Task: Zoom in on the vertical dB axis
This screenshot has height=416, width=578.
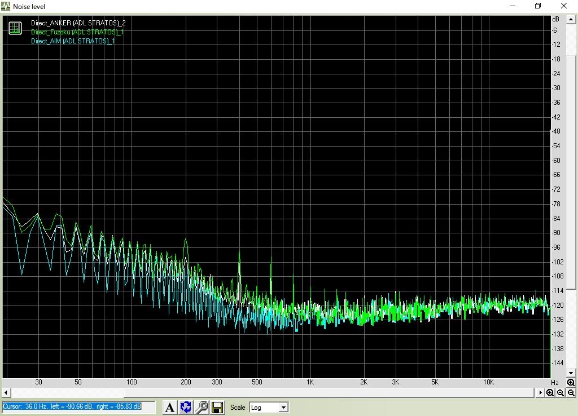Action: [x=571, y=383]
